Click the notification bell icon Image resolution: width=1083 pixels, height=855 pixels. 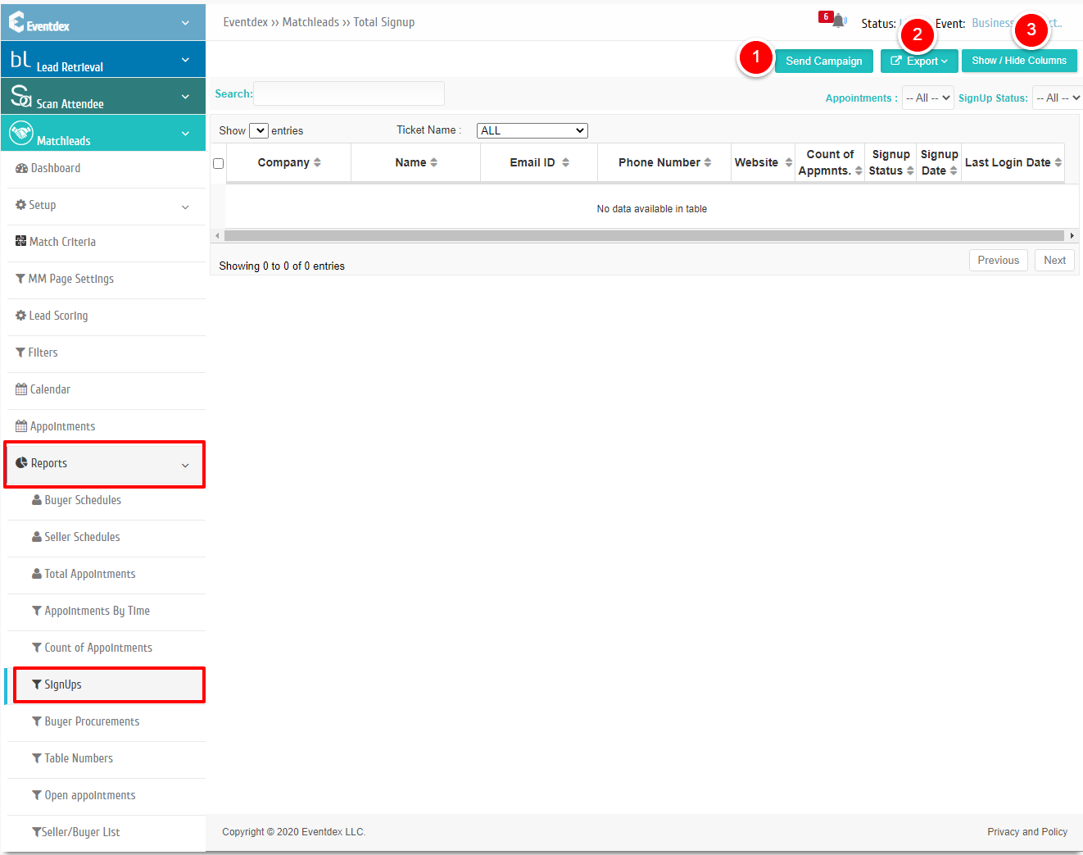[x=839, y=21]
